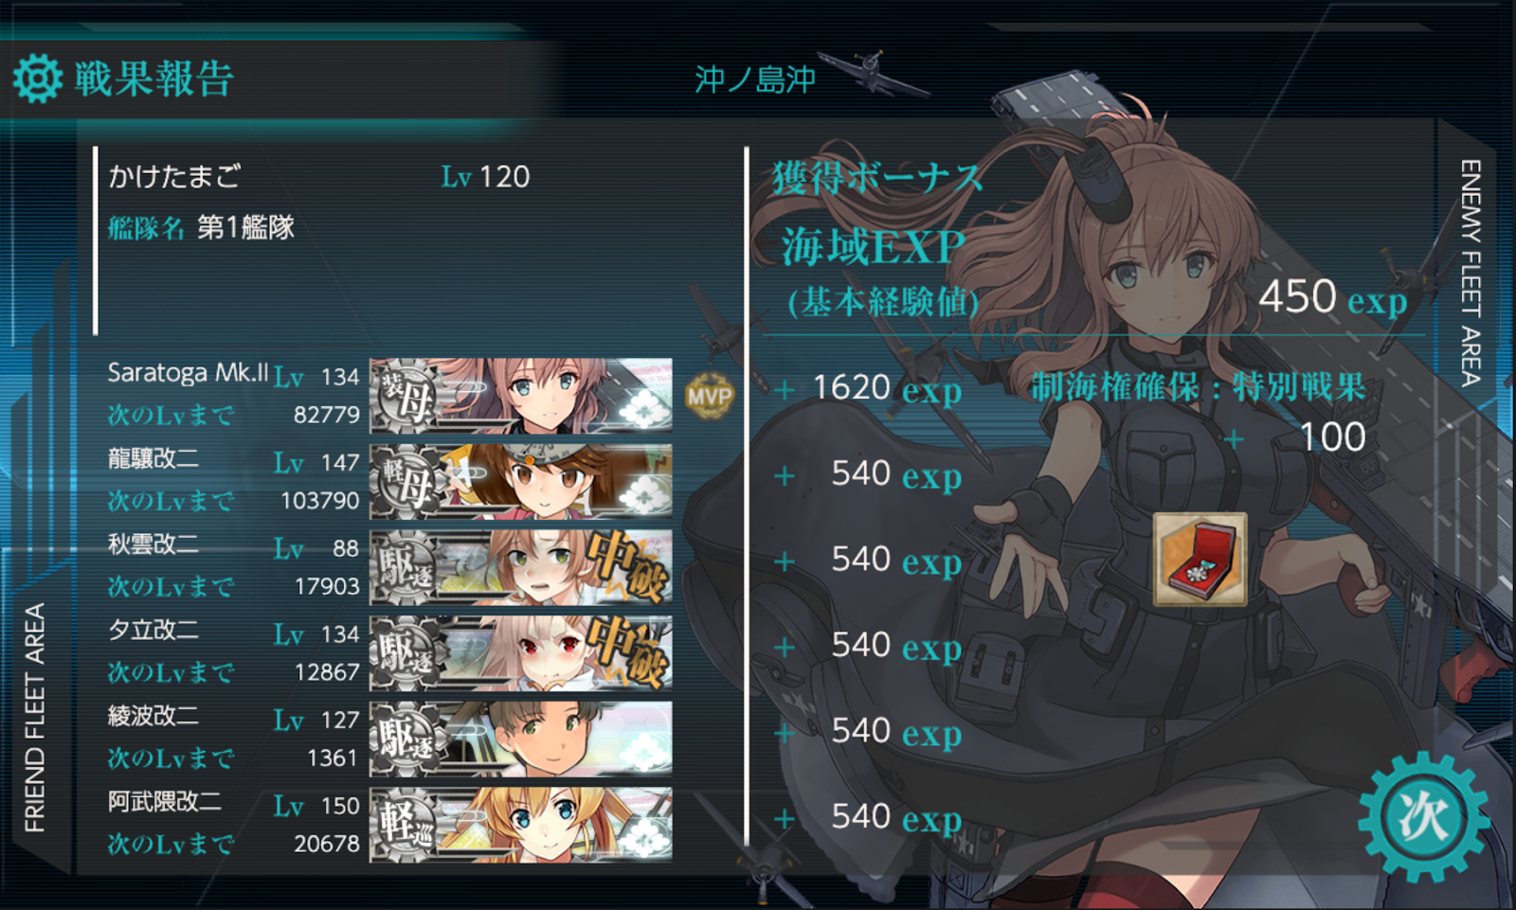Select 龍驤改二 portrait banner

(x=521, y=481)
